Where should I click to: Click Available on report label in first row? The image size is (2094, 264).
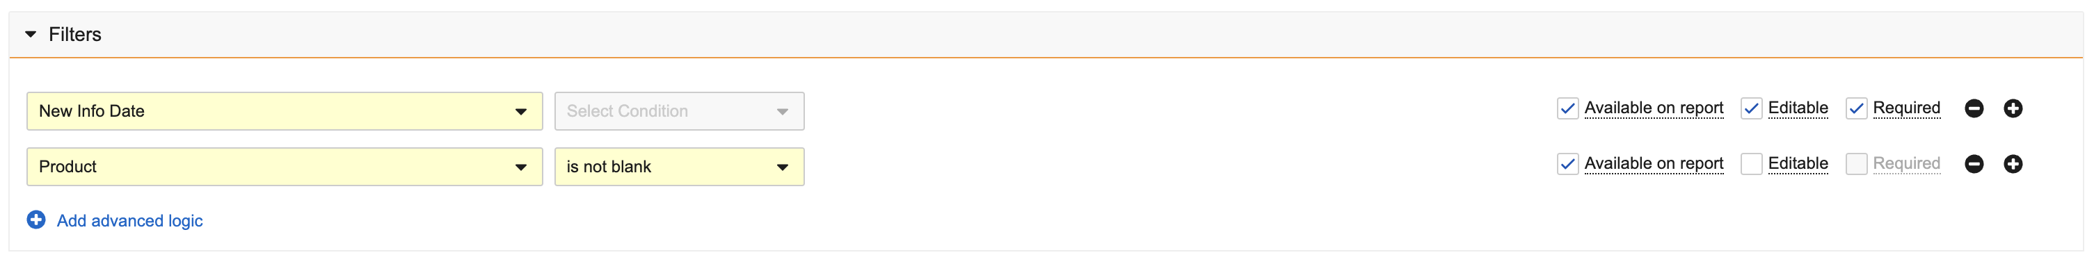pos(1654,108)
